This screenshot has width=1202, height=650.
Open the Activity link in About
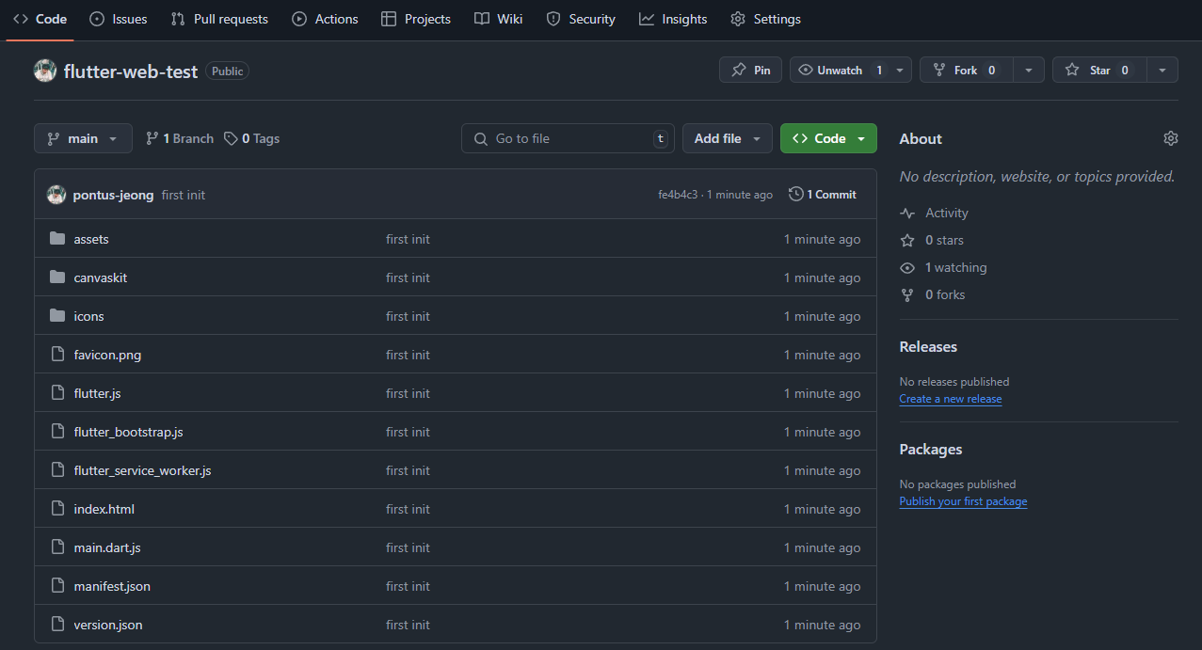(934, 214)
